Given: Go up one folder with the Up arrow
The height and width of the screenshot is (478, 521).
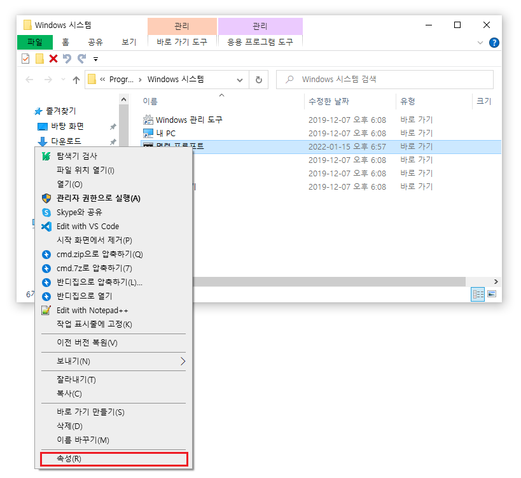Looking at the screenshot, I should click(x=76, y=80).
